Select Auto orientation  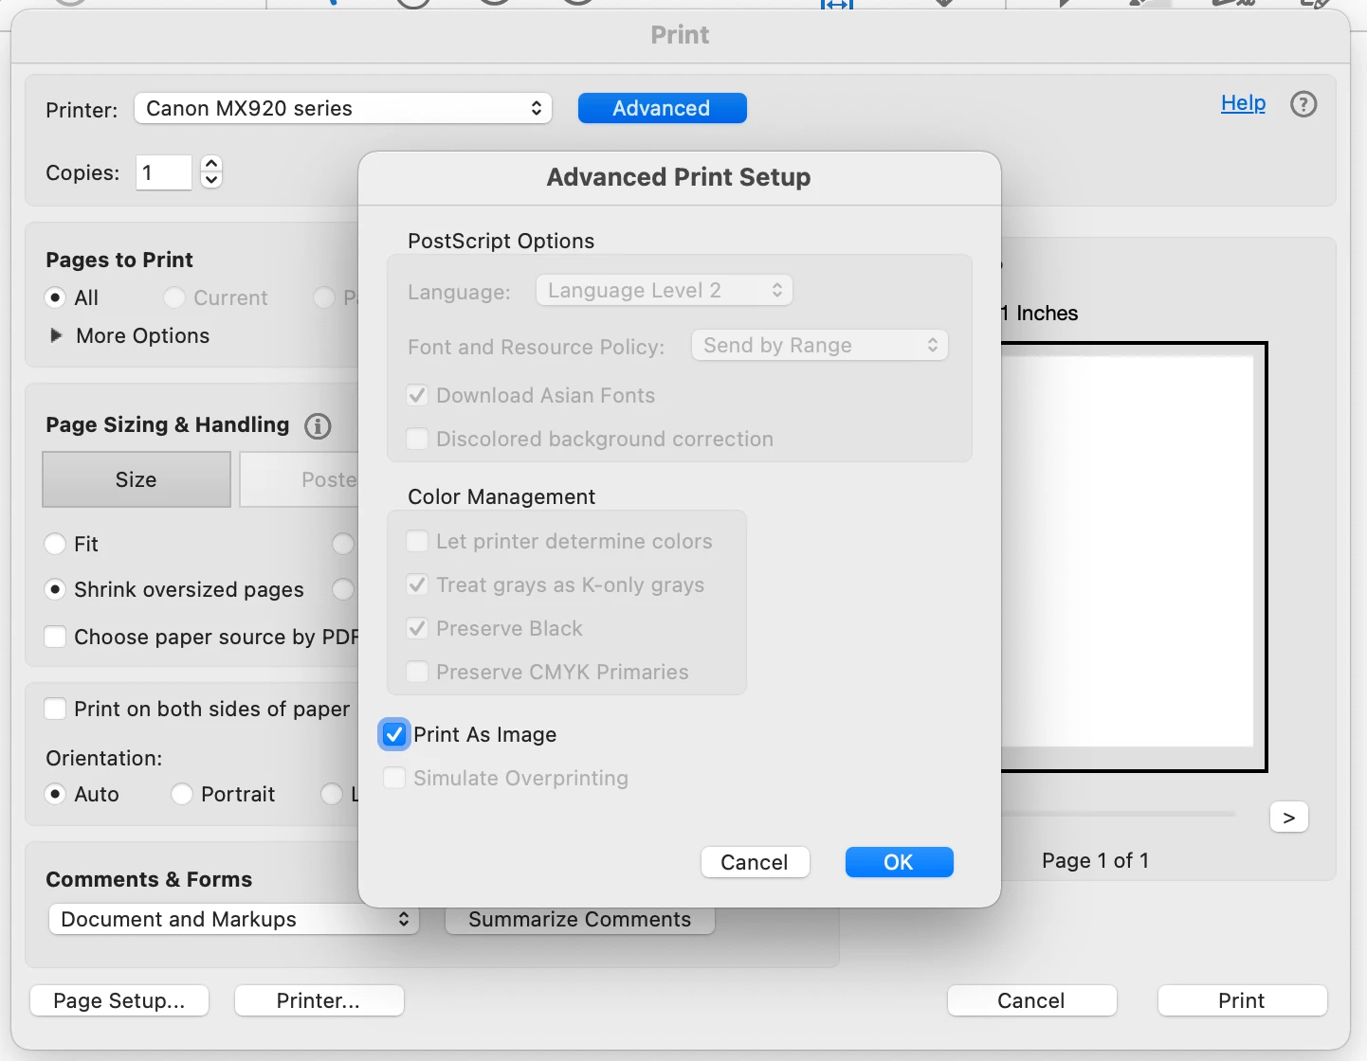55,794
